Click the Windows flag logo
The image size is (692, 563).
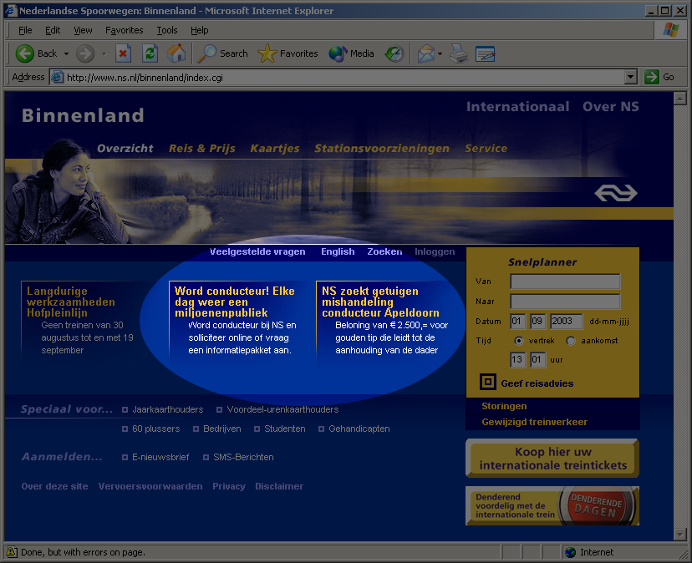[x=671, y=30]
